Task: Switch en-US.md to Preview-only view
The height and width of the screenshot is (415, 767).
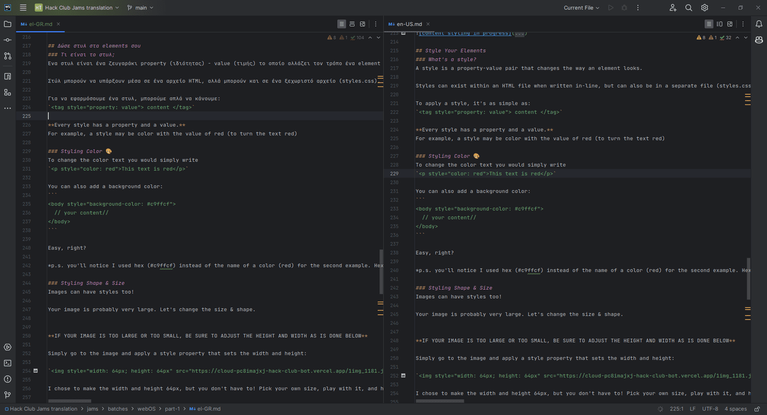Action: tap(730, 24)
